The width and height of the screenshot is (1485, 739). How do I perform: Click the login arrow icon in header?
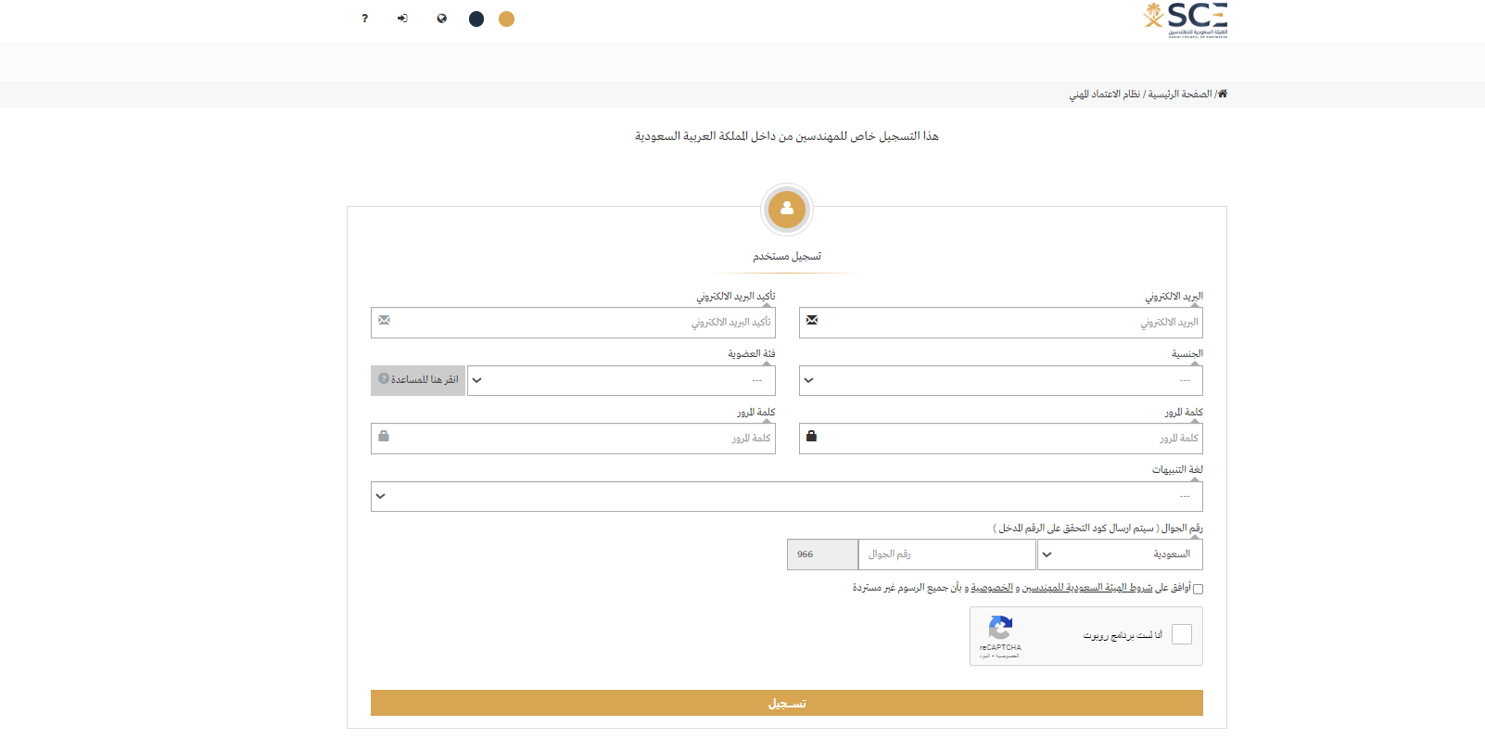coord(402,19)
